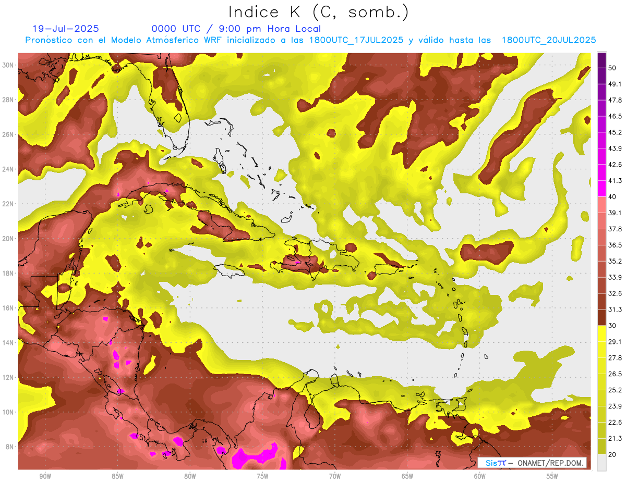The width and height of the screenshot is (626, 483).
Task: Click the bright yellow legend band between 29.1 and 30
Action: click(602, 333)
